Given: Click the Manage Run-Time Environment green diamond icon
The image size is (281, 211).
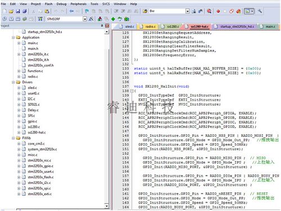Looking at the screenshot, I should coord(113,19).
